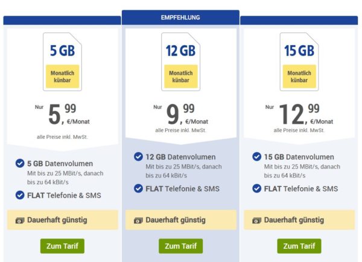
Task: Click Dauerhaft günstig banner in 5 GB plan
Action: tap(62, 220)
